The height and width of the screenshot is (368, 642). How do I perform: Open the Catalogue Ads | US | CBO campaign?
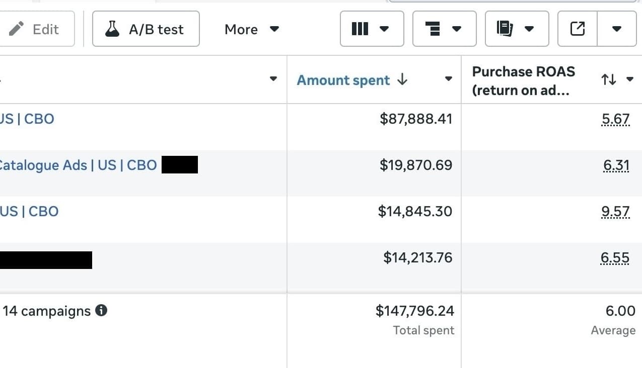78,165
